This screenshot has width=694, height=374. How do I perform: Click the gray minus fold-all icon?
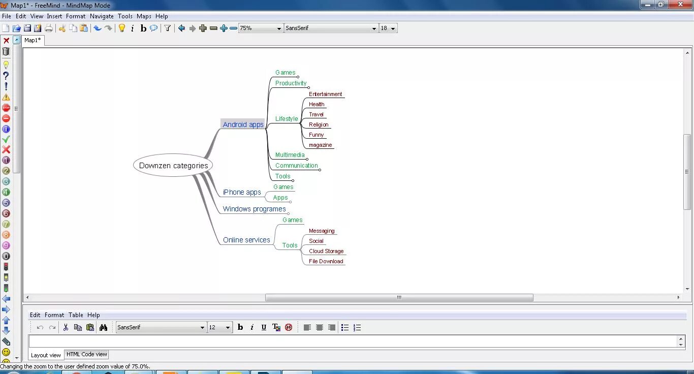(213, 28)
